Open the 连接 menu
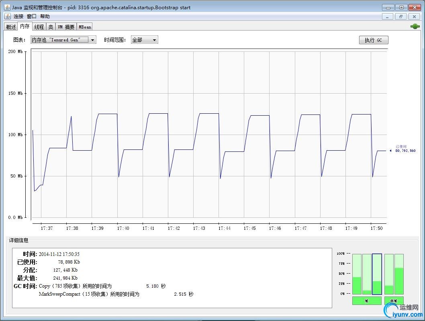 (18, 16)
